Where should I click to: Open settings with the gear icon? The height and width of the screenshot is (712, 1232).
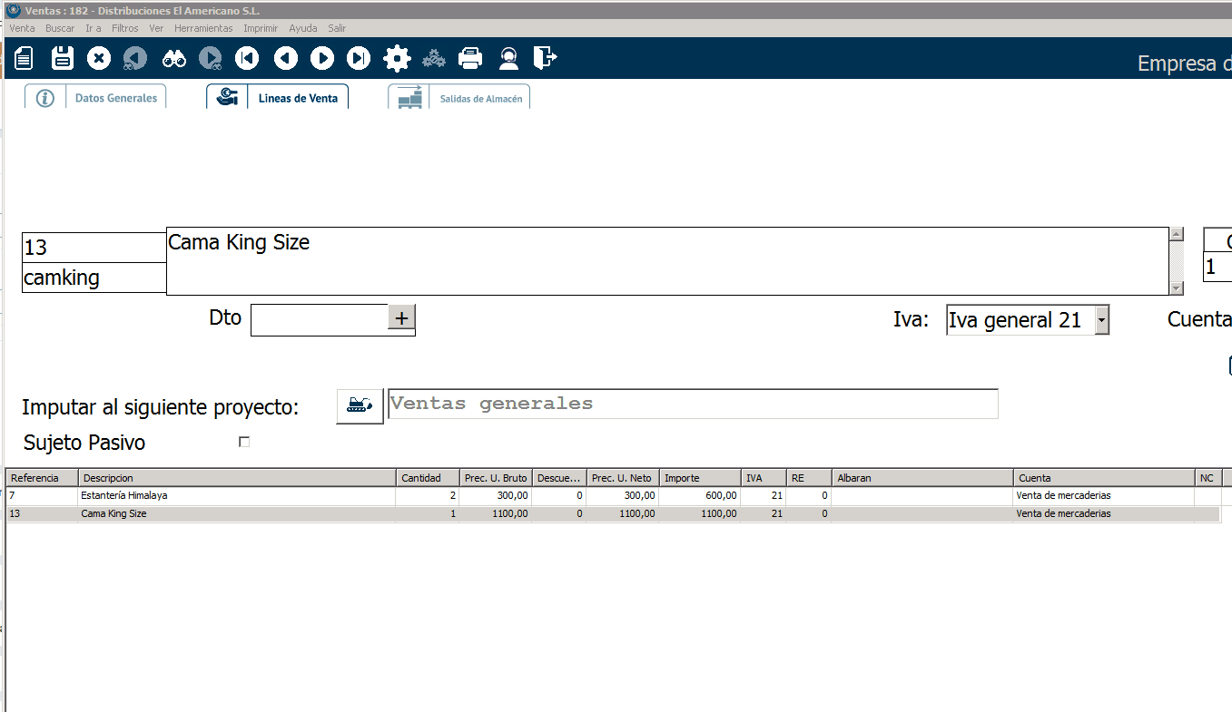point(397,59)
